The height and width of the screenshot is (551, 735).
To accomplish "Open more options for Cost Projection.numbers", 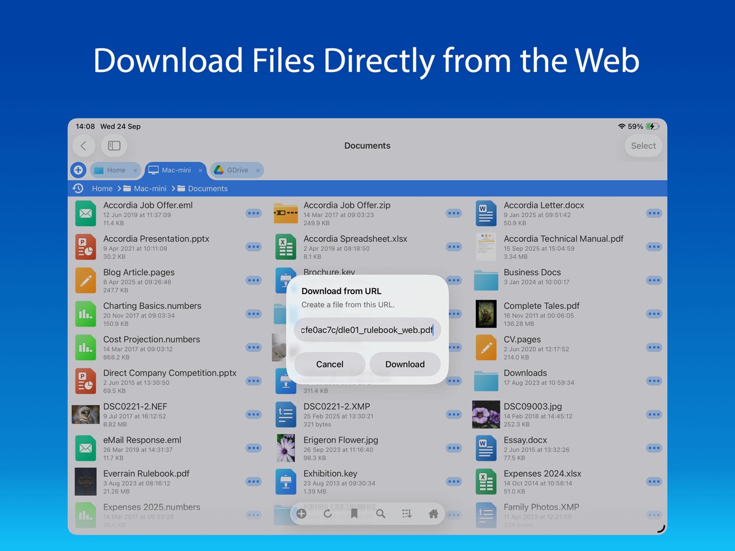I will [x=254, y=348].
